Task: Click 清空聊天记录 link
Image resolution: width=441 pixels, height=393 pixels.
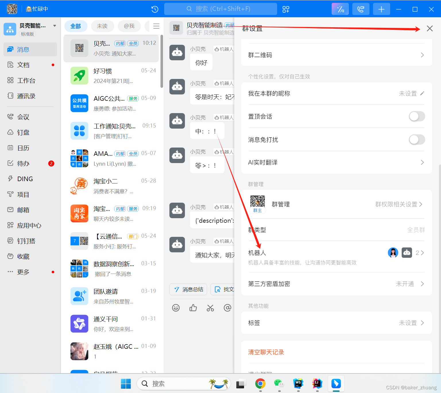Action: click(266, 352)
